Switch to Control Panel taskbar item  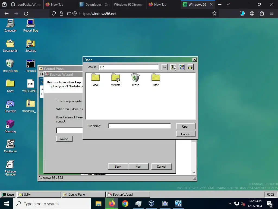[x=84, y=195]
